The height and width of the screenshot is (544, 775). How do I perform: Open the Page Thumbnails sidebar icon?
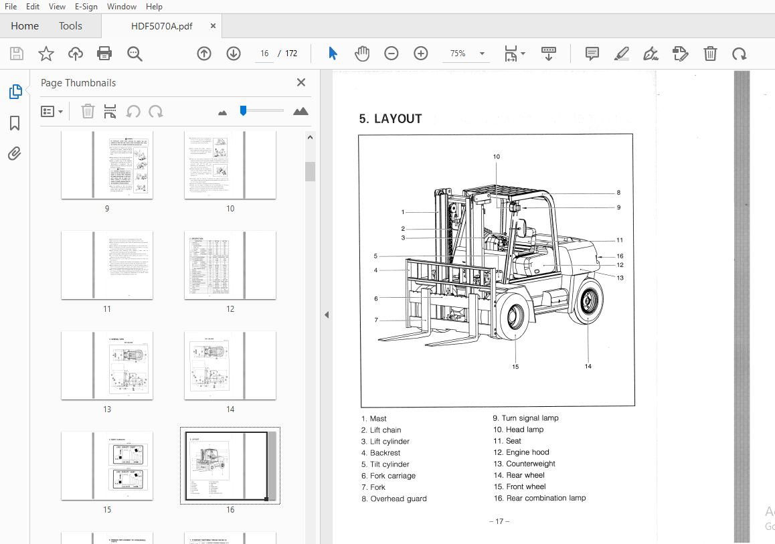point(15,92)
